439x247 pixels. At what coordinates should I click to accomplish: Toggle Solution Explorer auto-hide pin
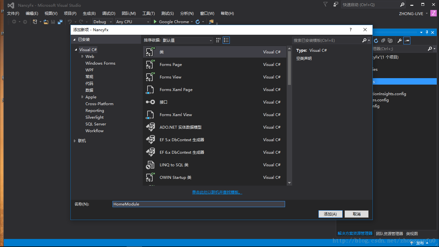[427, 32]
